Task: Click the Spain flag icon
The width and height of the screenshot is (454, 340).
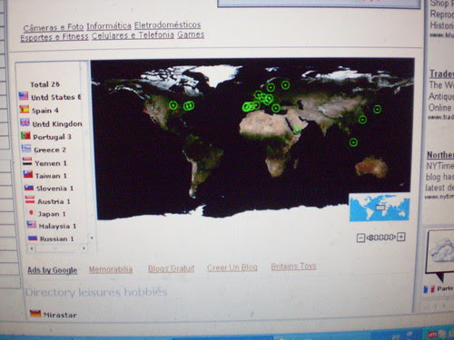Action: (x=25, y=109)
